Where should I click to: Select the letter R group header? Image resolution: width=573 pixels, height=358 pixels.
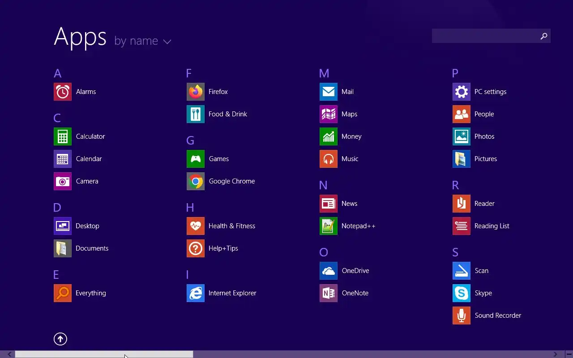click(456, 185)
